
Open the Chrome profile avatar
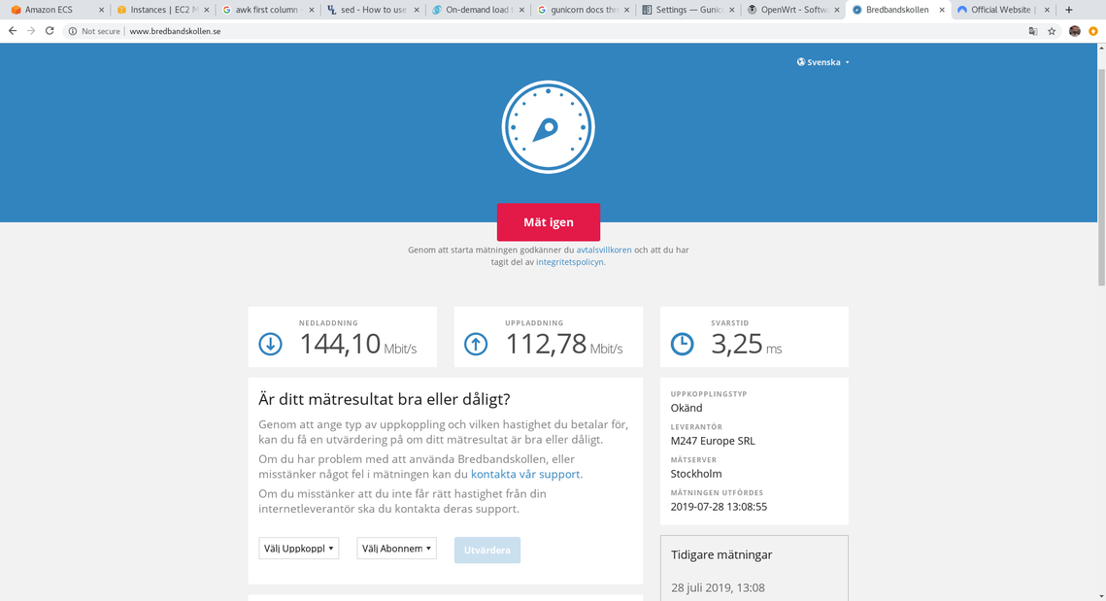point(1074,31)
